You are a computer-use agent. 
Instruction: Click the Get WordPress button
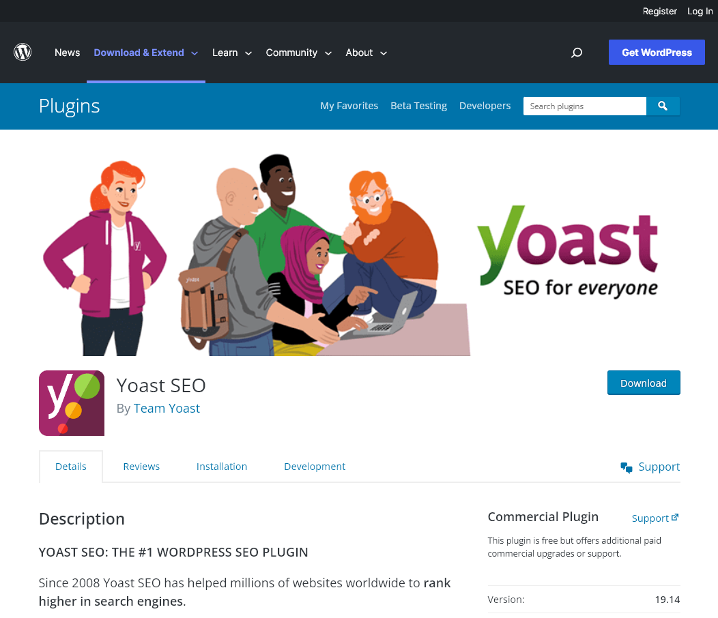(x=656, y=52)
